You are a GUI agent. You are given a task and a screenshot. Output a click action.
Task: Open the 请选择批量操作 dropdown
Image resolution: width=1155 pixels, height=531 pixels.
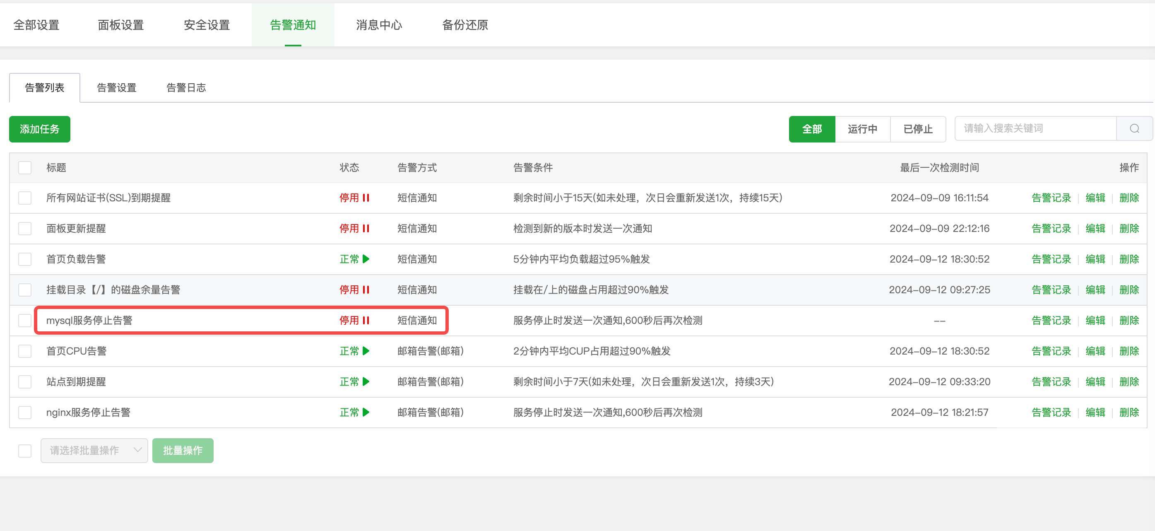click(94, 450)
